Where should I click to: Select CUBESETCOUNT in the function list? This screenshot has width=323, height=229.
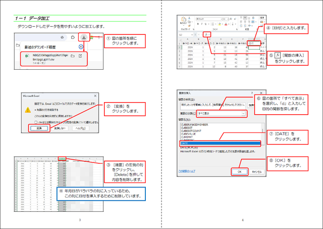point(191,131)
